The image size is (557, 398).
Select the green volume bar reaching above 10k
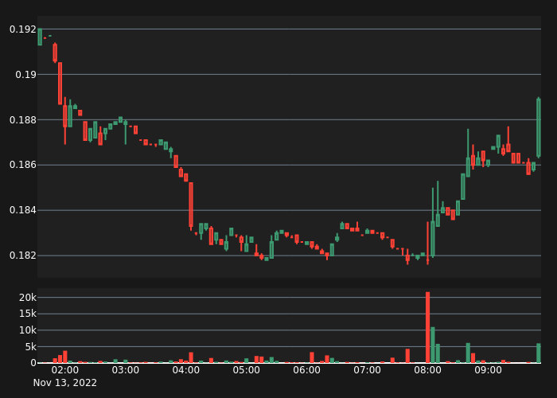coord(433,345)
